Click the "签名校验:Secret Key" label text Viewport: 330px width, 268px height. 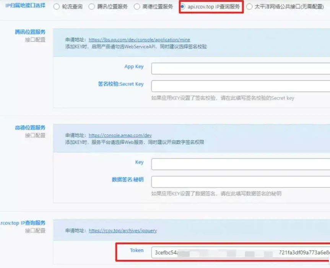click(120, 84)
